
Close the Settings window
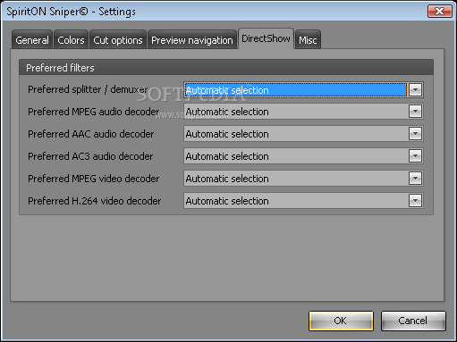pyautogui.click(x=440, y=12)
